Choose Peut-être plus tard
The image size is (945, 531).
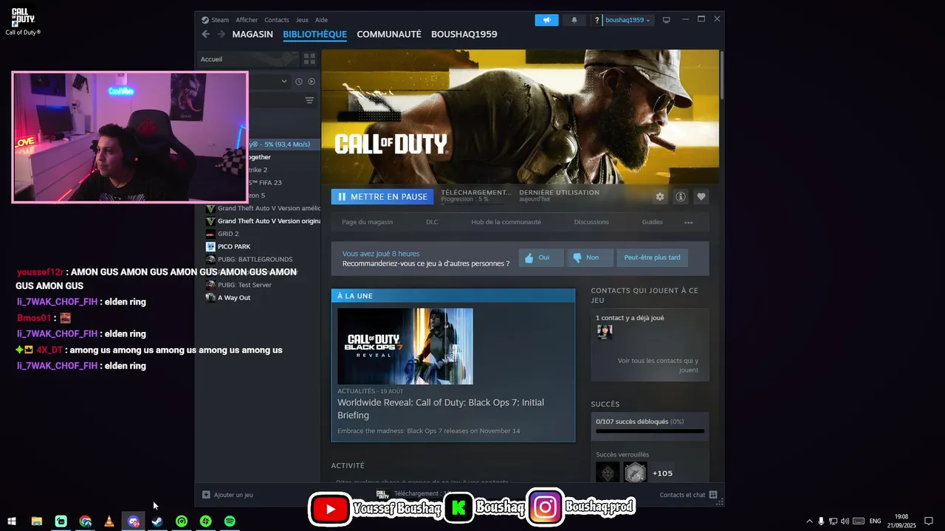pyautogui.click(x=652, y=257)
